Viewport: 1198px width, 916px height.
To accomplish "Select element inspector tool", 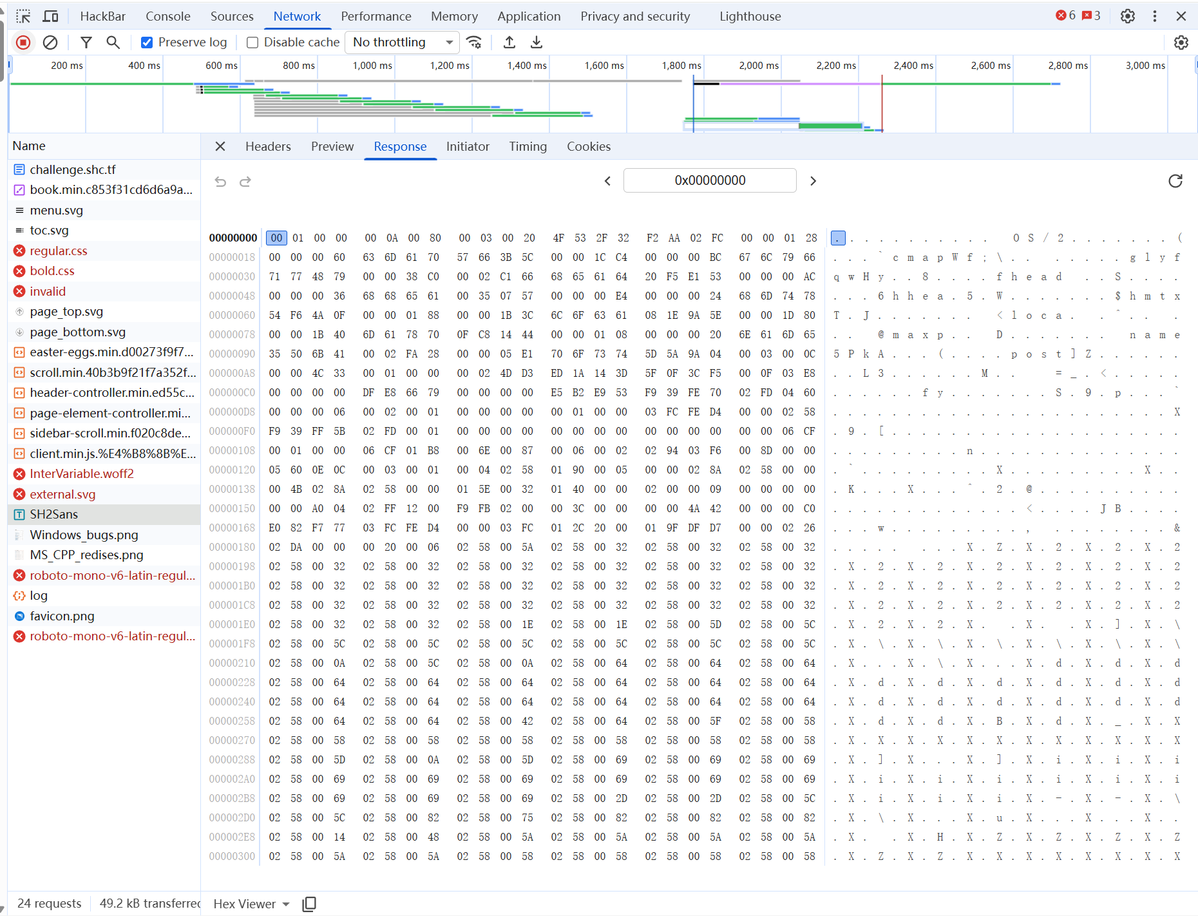I will click(23, 16).
